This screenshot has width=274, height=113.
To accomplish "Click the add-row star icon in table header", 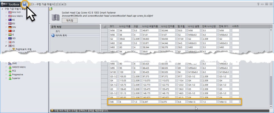I will tap(105, 27).
